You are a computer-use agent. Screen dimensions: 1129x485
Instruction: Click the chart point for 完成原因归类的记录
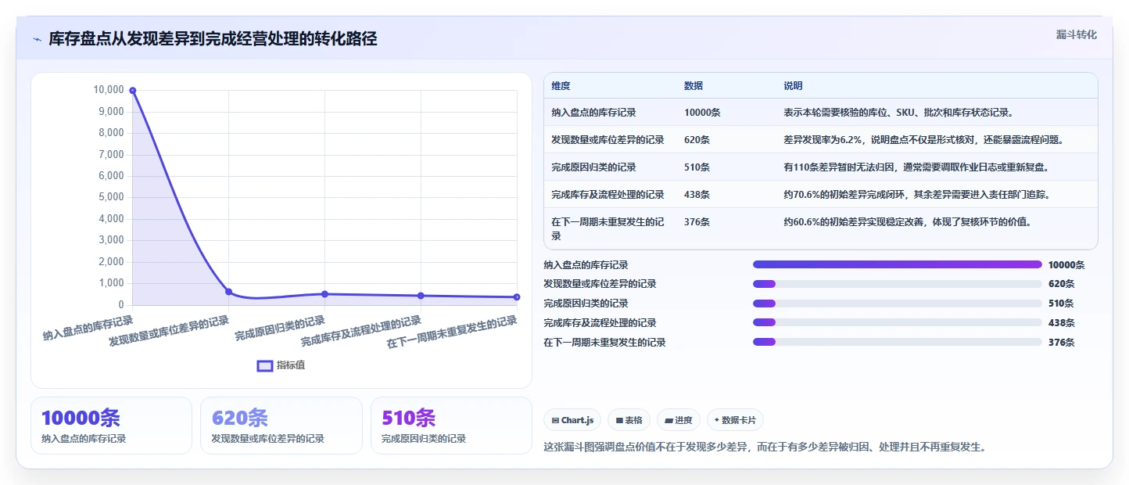(324, 294)
